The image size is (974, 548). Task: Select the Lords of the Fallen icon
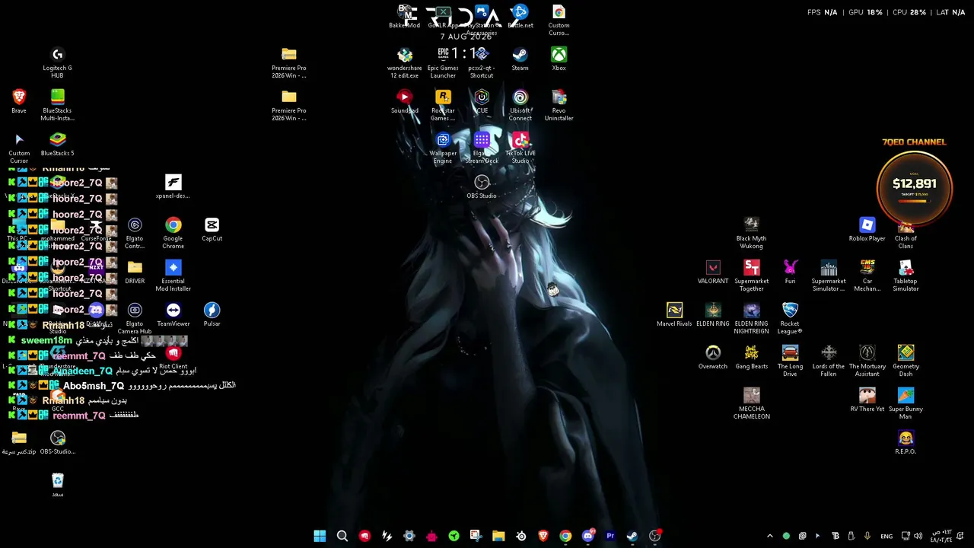(x=829, y=361)
